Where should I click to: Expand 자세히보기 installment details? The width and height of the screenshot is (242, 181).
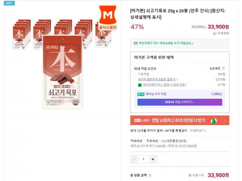(x=198, y=131)
